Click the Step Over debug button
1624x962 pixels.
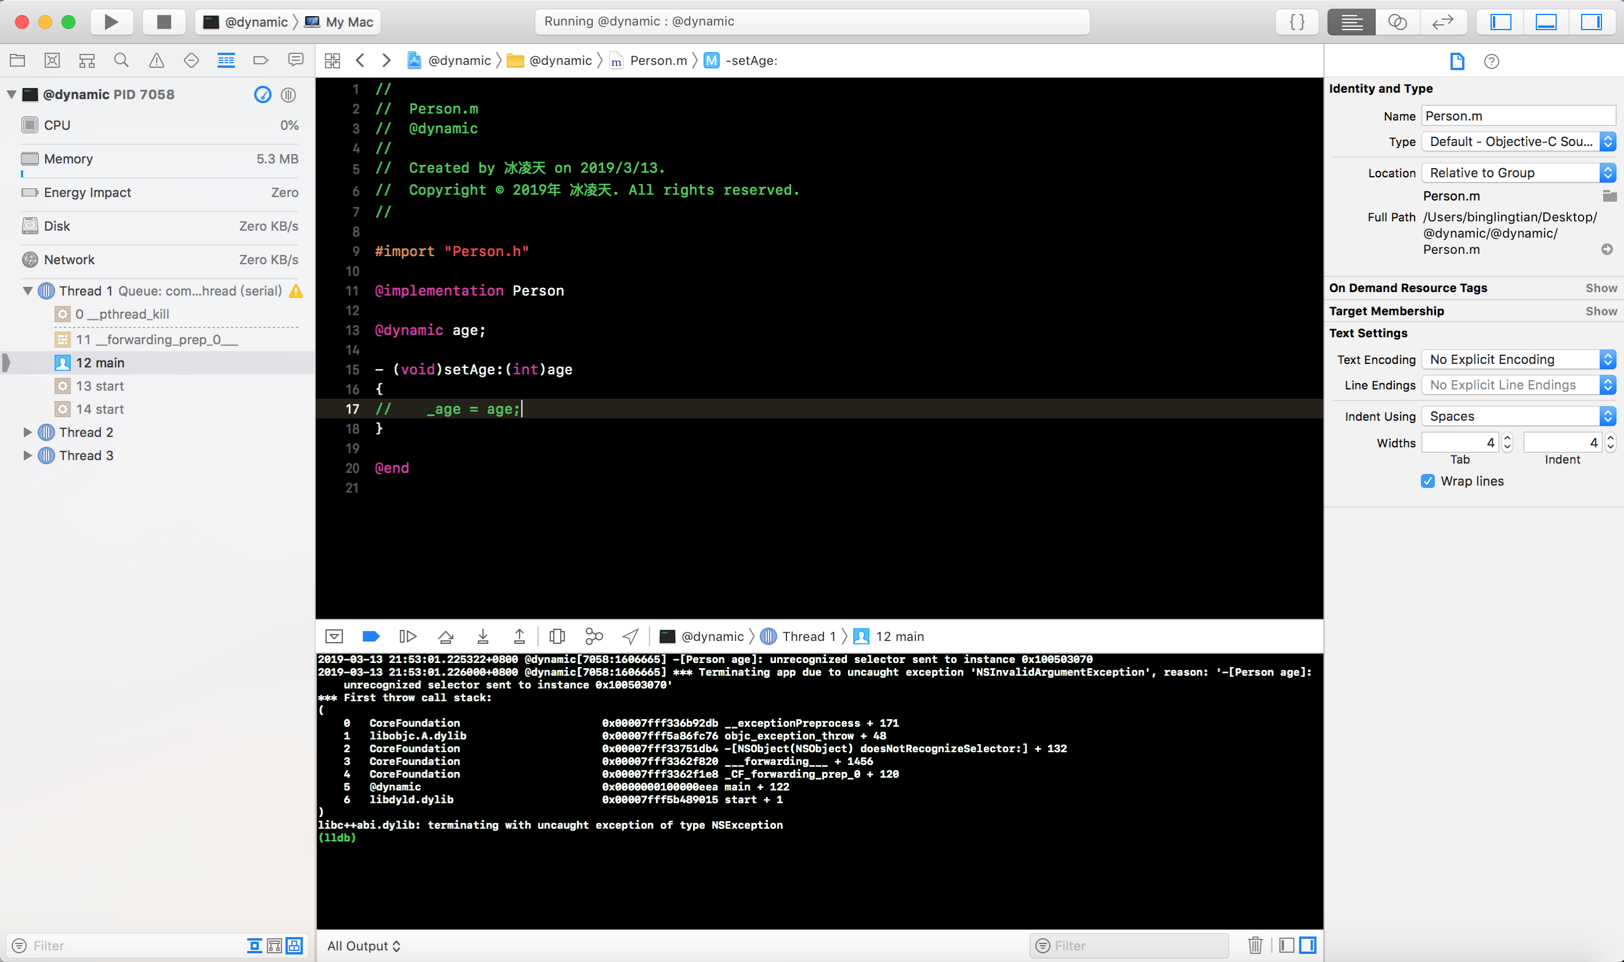pos(446,636)
